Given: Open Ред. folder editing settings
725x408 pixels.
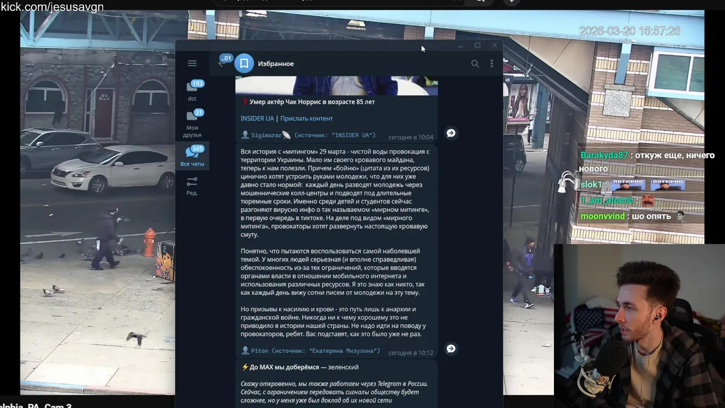Looking at the screenshot, I should [x=192, y=185].
